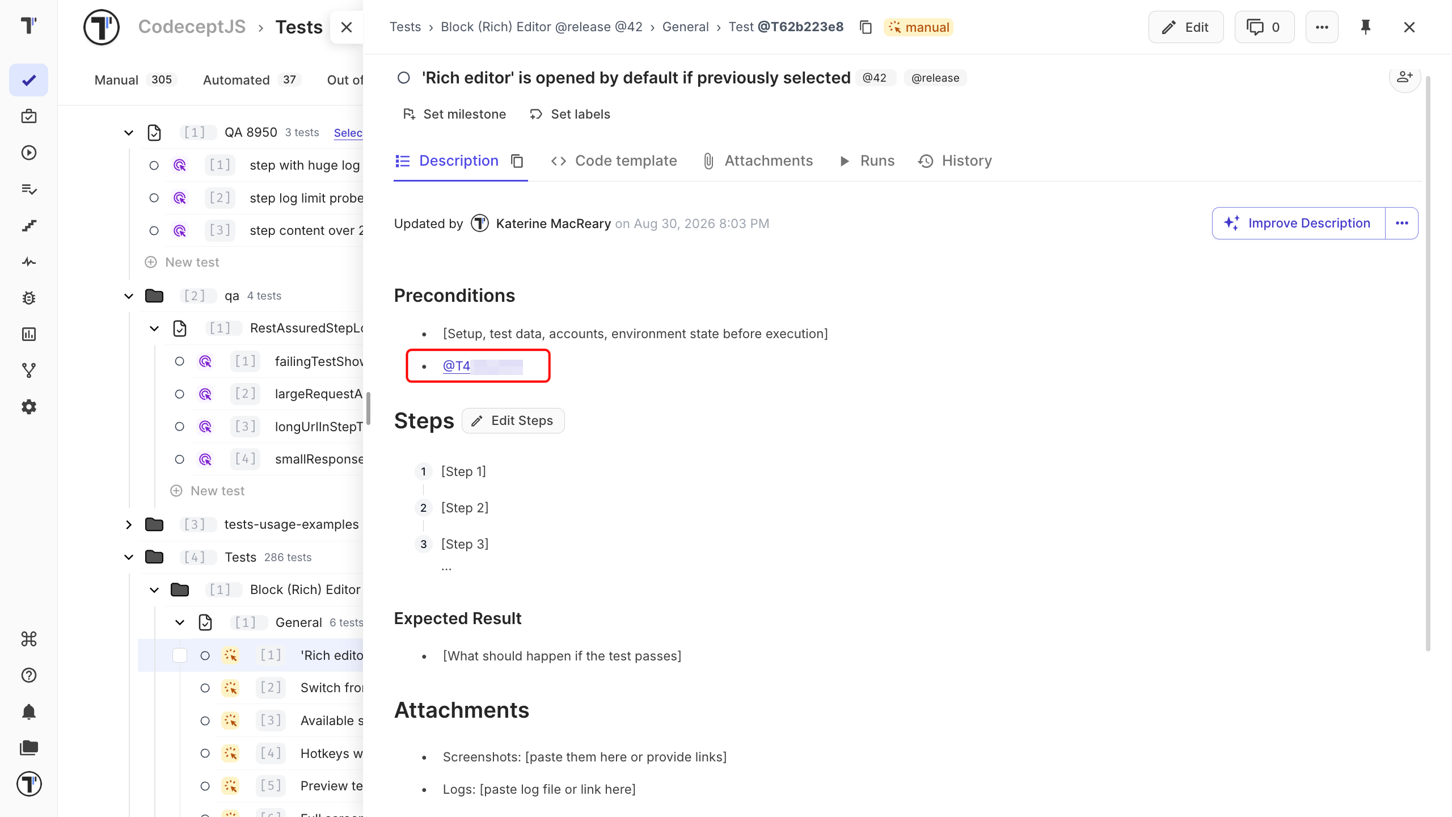
Task: Open Improve Description extra options
Action: pos(1402,223)
